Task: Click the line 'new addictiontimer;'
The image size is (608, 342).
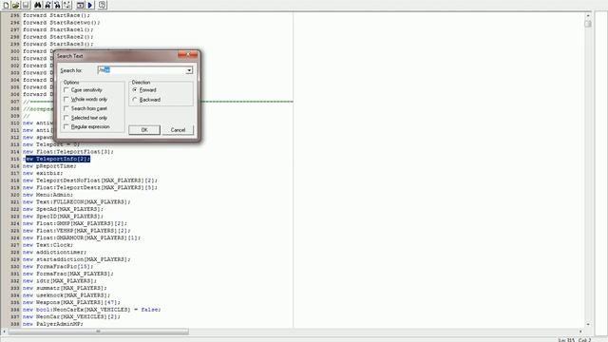Action: coord(54,252)
